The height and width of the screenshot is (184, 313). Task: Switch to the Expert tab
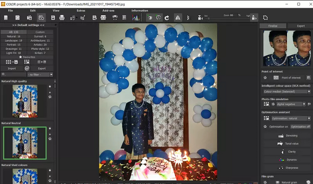(x=300, y=26)
